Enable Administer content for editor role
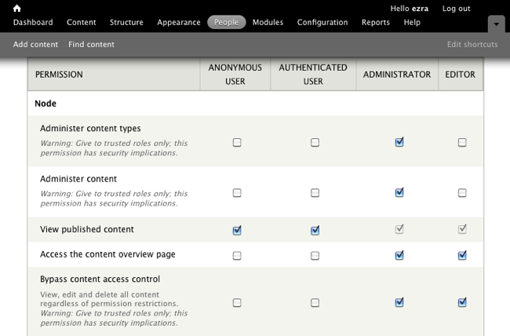The width and height of the screenshot is (510, 336). 462,193
